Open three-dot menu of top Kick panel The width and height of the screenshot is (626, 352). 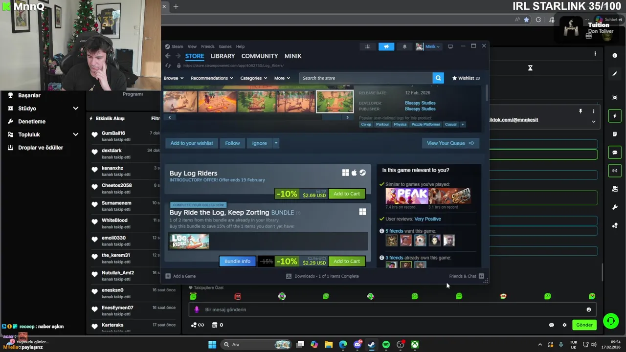tap(595, 54)
